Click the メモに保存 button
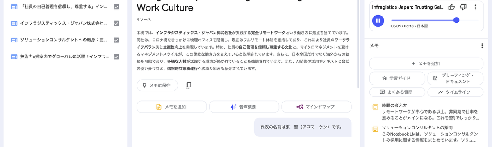Viewport: 492px width, 147px height. pos(157,85)
